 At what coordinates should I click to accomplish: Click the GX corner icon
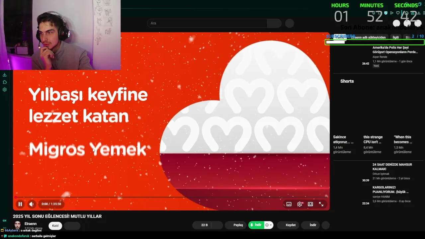[x=5, y=220]
